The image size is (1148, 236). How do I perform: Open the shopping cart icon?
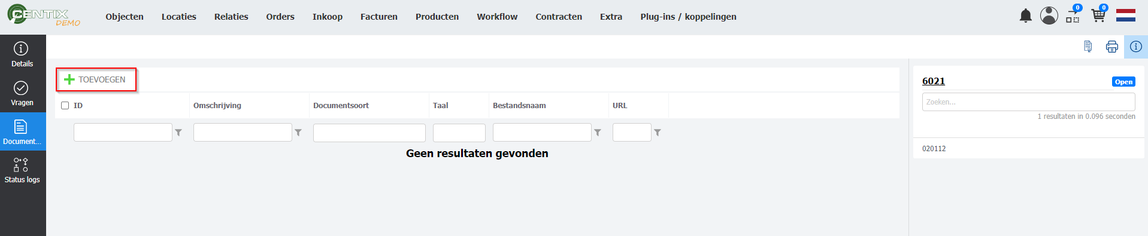click(x=1099, y=14)
